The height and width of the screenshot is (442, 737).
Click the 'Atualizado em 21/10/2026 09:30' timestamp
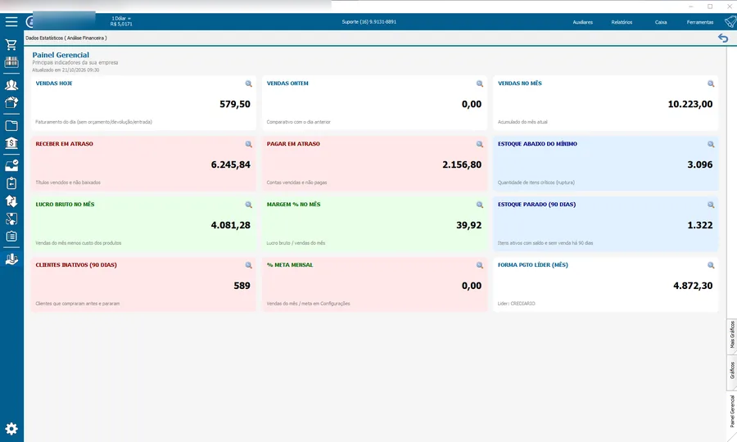tap(66, 70)
